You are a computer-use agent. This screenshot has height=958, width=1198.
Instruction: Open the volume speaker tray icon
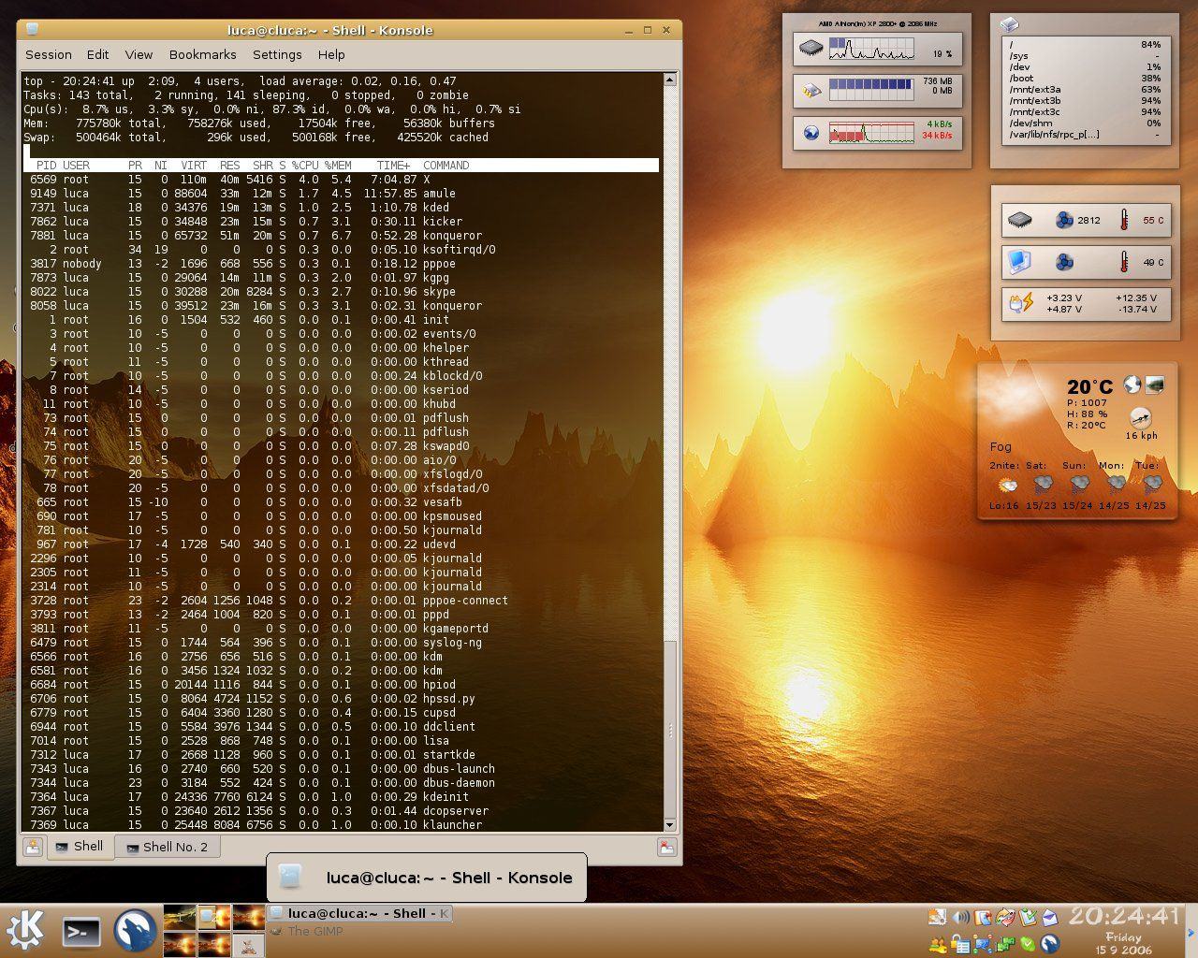(x=960, y=918)
